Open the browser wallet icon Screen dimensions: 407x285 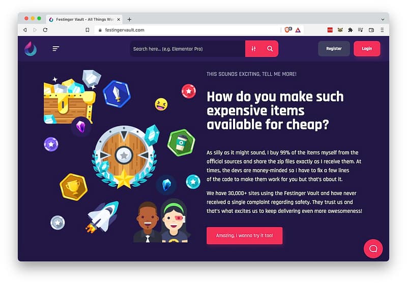(371, 30)
